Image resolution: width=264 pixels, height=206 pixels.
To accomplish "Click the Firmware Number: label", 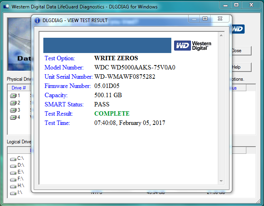I will click(67, 86).
